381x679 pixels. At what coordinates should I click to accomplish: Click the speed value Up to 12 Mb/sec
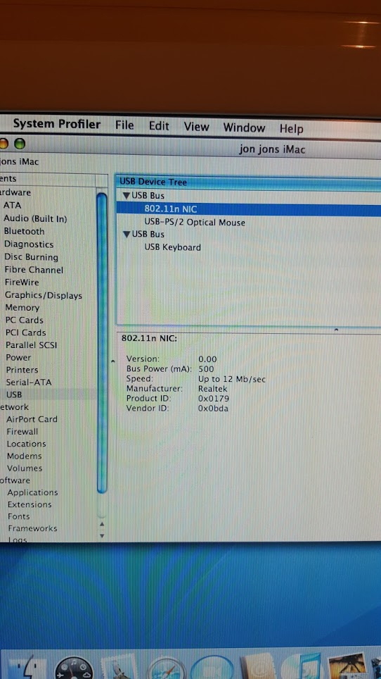pos(231,380)
